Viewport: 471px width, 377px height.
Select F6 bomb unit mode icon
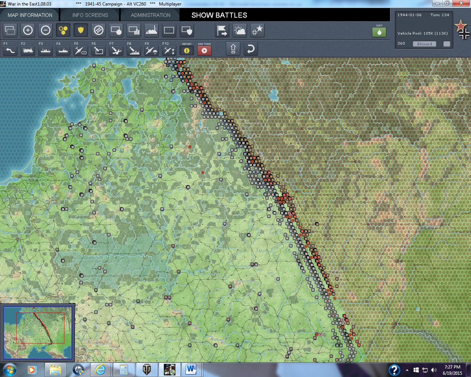[x=98, y=50]
